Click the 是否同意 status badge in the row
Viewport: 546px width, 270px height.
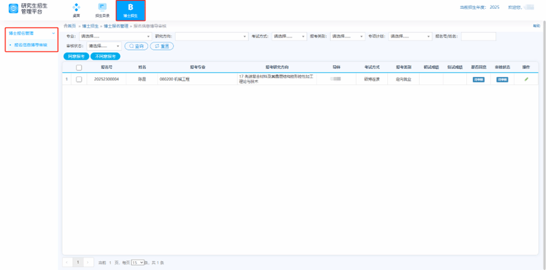click(478, 79)
